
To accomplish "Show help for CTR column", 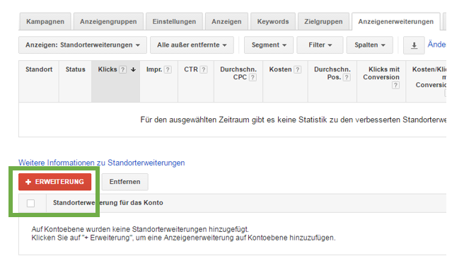I will pos(203,70).
